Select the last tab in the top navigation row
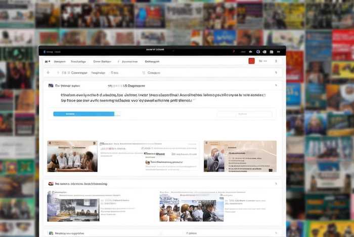Viewport: 354px width, 237px height. click(152, 62)
